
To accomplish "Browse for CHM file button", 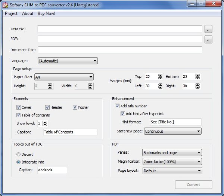I will [208, 29].
